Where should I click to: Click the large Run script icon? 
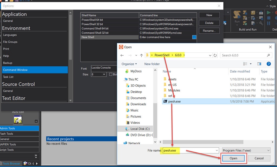[x=237, y=15]
